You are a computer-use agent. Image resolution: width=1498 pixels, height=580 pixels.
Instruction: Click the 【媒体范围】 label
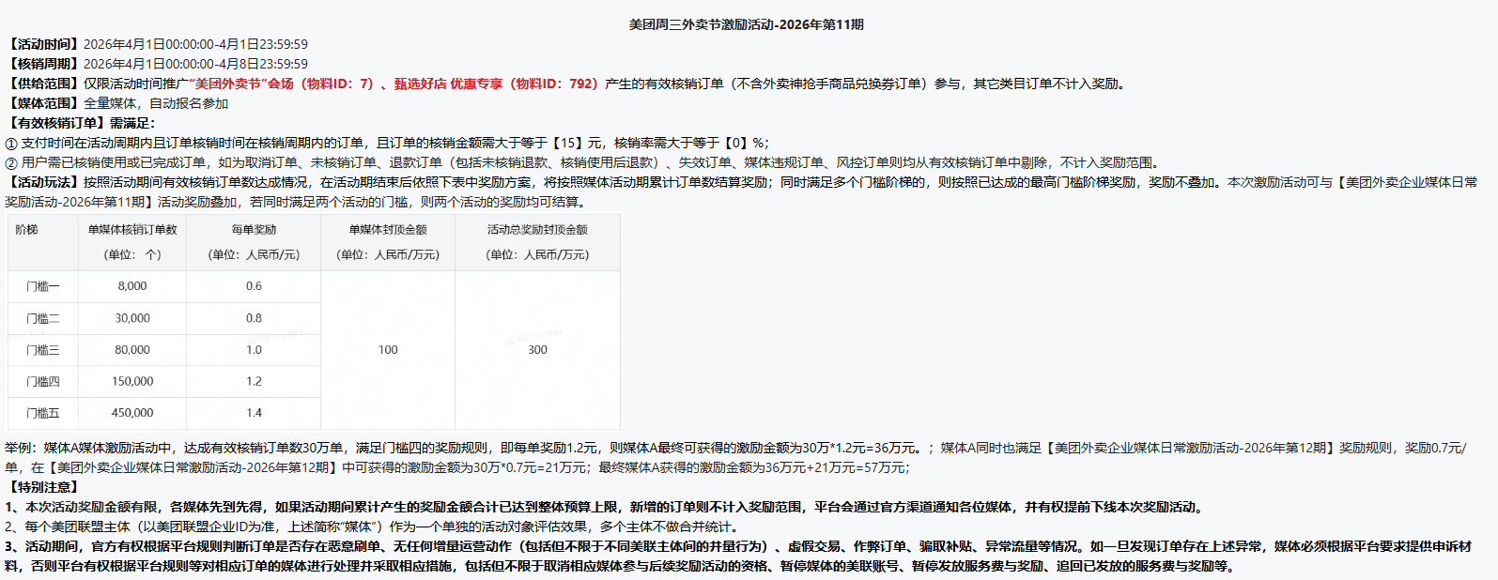click(43, 103)
